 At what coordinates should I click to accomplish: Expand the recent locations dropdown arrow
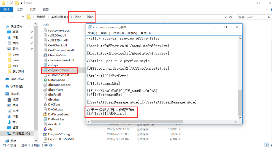click(16, 17)
